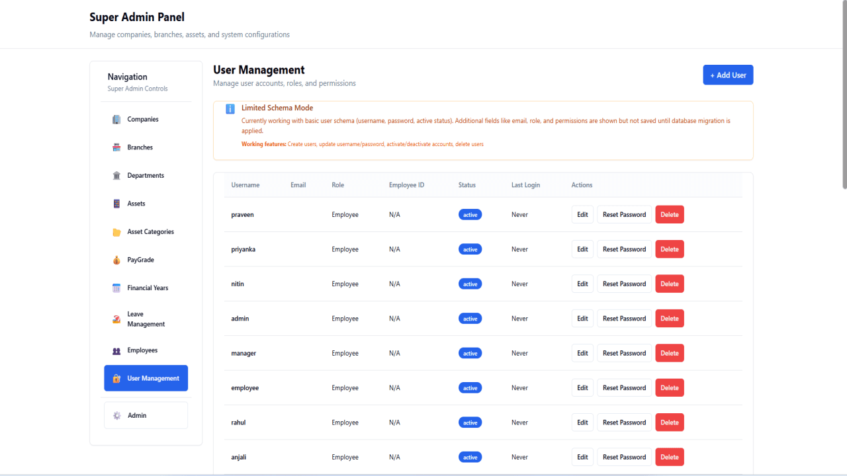Select Asset Categories in sidebar
847x476 pixels.
pos(146,232)
